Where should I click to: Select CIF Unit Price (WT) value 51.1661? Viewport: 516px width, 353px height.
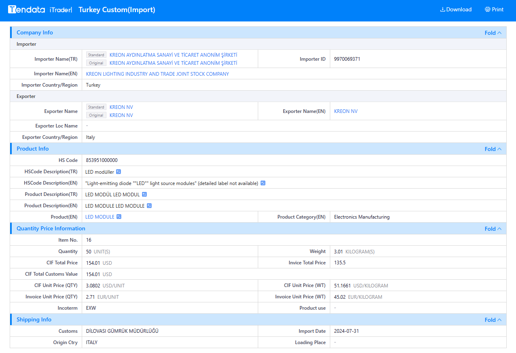(x=343, y=286)
